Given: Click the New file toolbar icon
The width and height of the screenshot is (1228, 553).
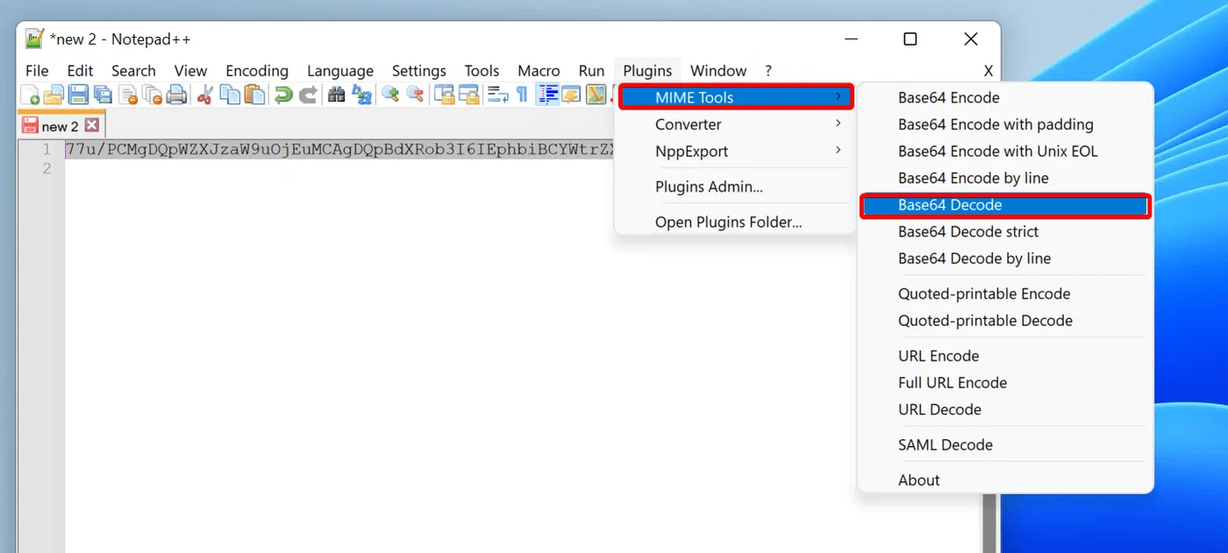Looking at the screenshot, I should pos(30,95).
